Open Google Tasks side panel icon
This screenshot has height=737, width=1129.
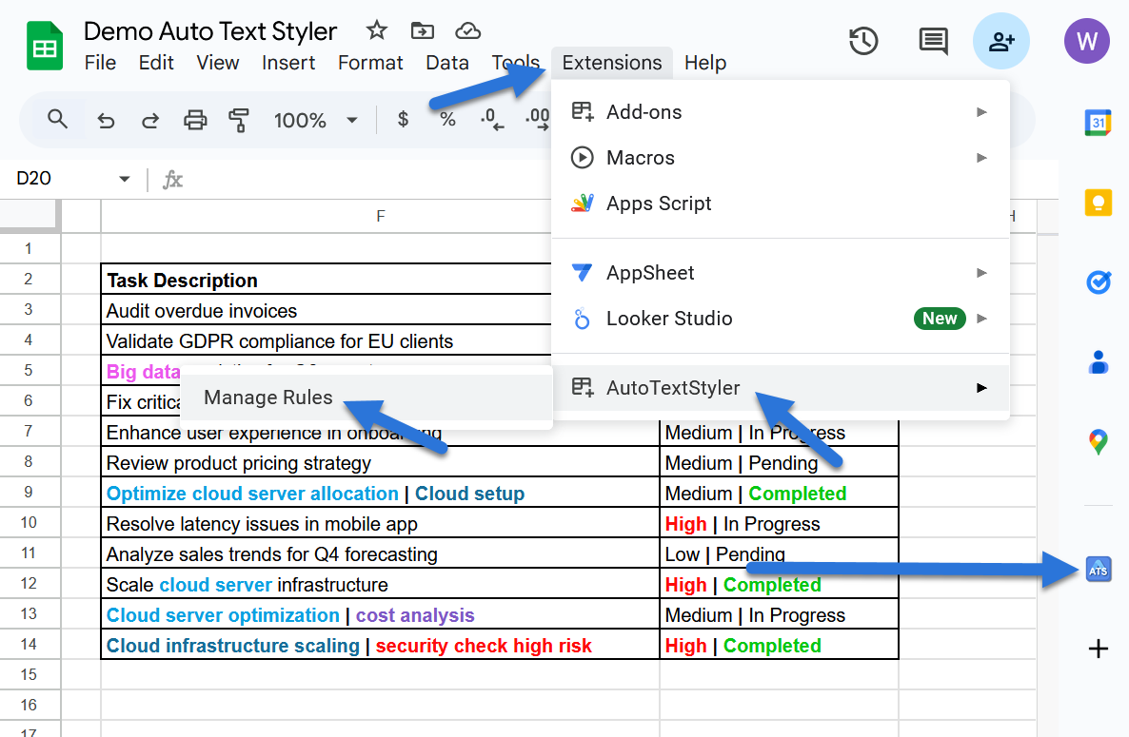(1098, 282)
